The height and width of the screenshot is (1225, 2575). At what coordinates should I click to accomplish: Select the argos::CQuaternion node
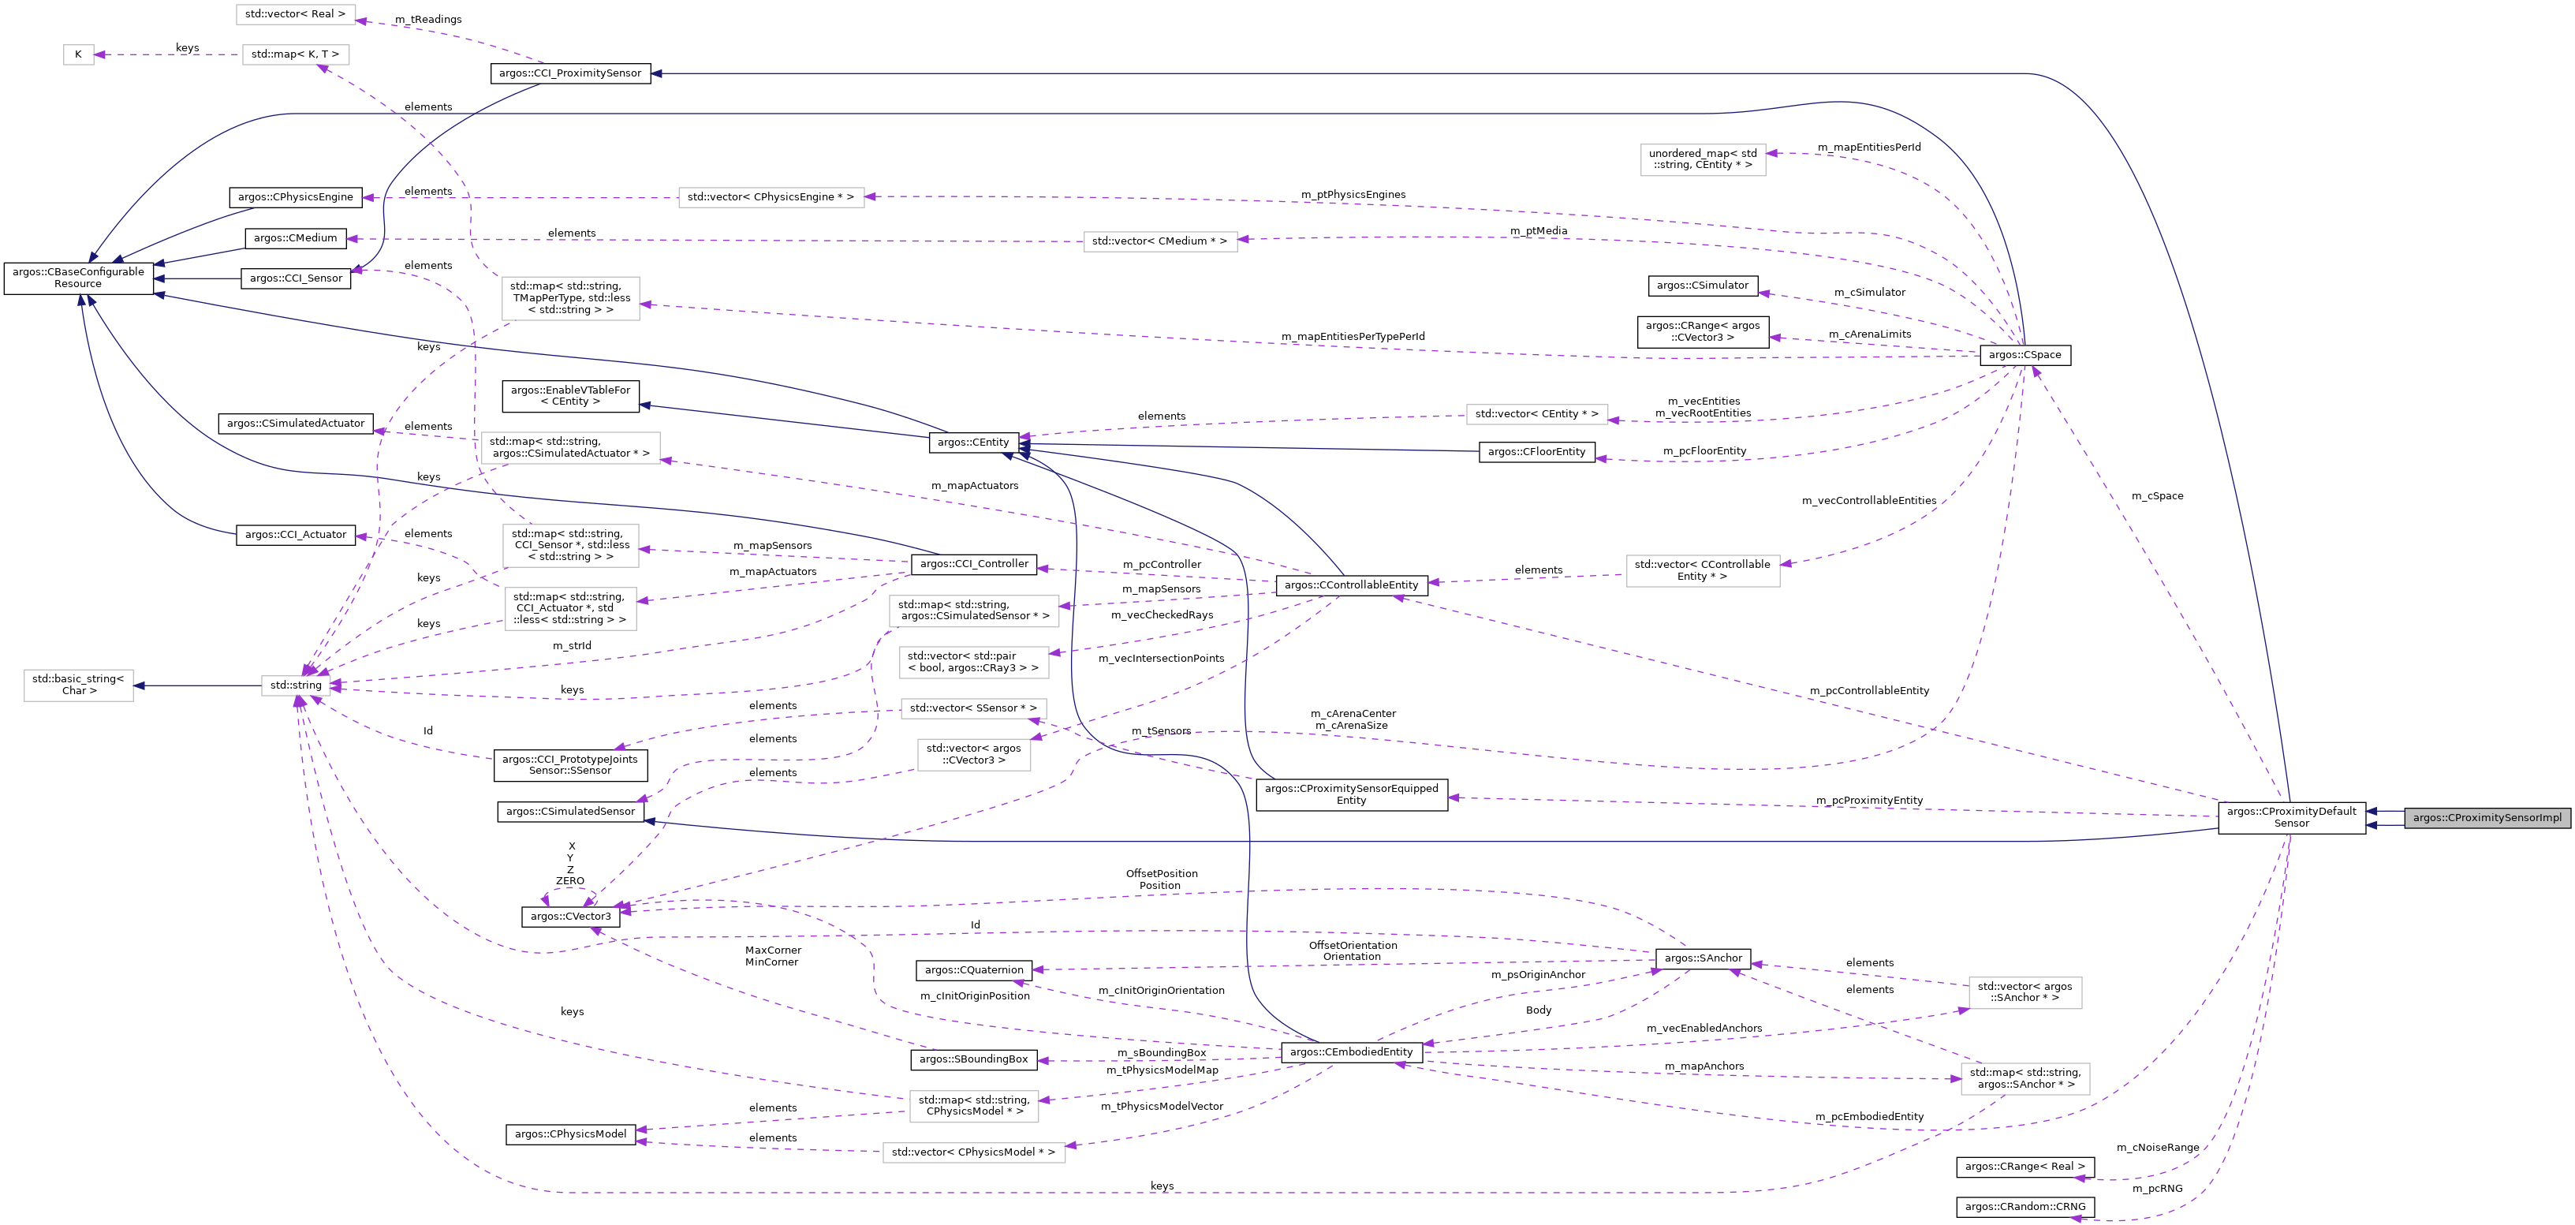point(974,970)
